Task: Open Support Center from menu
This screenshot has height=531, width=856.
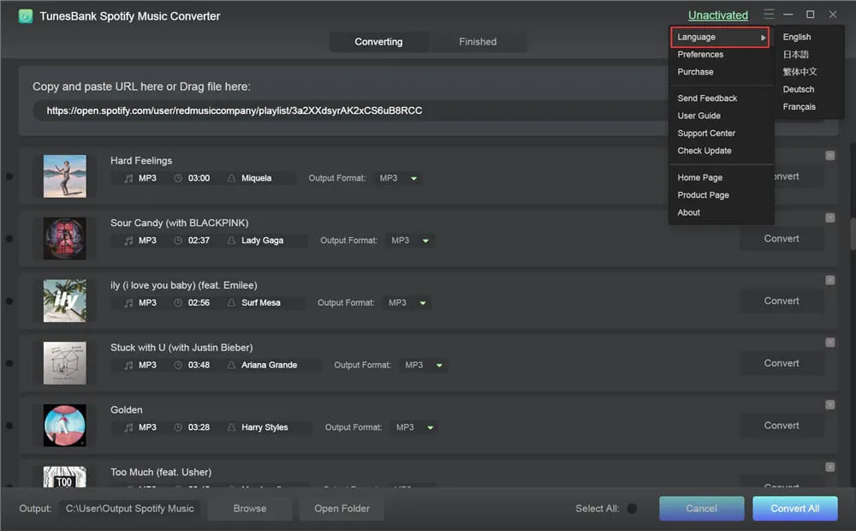Action: [706, 134]
